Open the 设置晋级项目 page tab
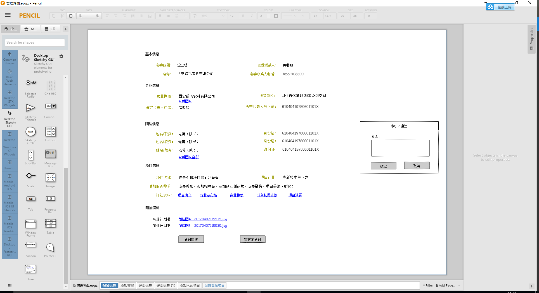Viewport: 539px width, 293px height. point(214,285)
